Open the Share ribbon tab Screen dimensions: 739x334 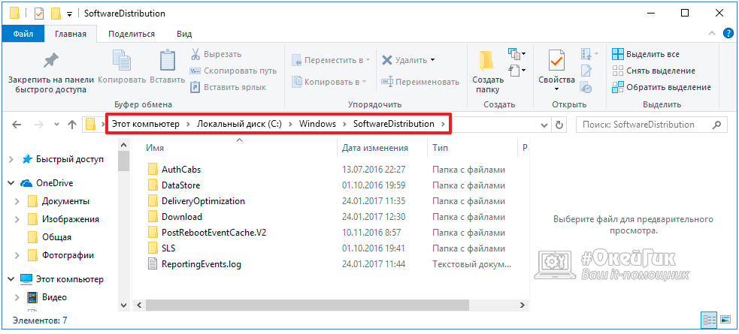pos(132,34)
